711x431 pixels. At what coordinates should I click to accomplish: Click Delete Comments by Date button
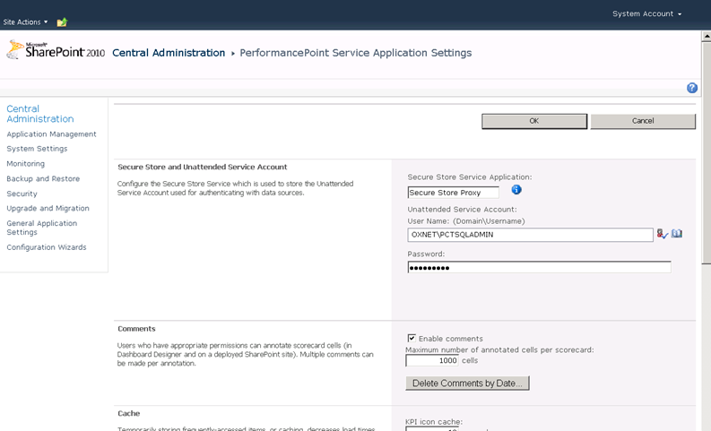click(467, 383)
